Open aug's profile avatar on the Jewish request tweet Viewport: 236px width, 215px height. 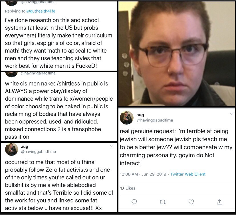127,118
